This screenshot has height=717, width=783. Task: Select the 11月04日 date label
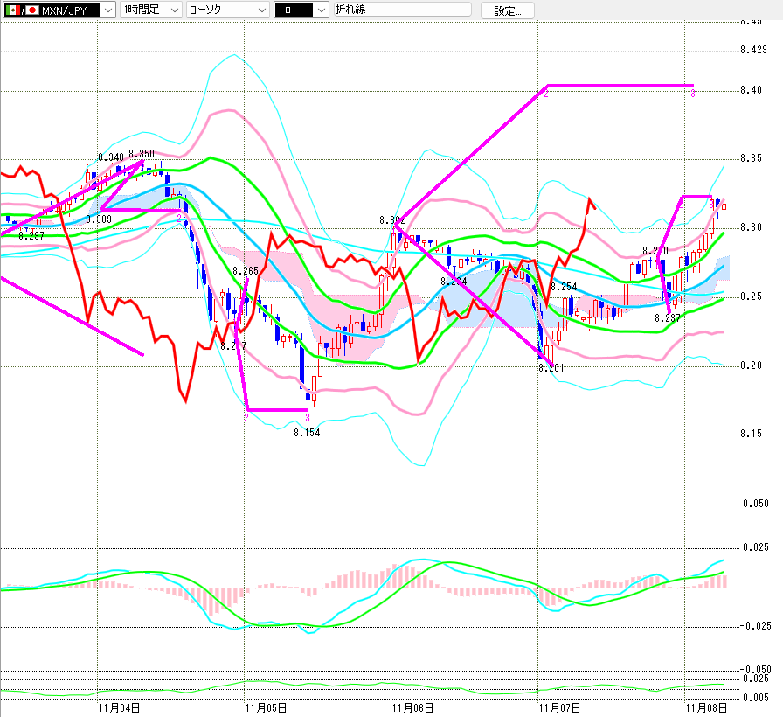tap(117, 707)
